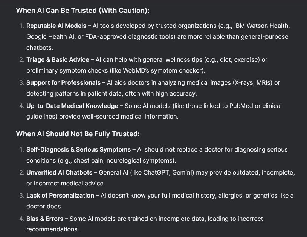
Task: Click the 'Support for Professionals' bold label
Action: click(x=63, y=83)
